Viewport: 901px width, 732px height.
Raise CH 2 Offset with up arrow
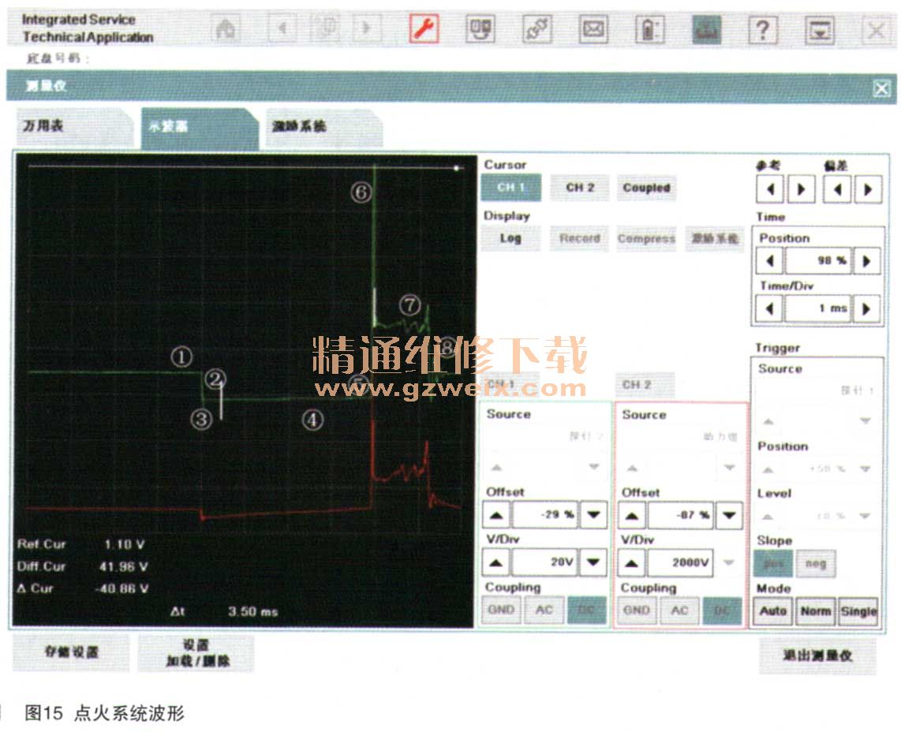pos(632,515)
